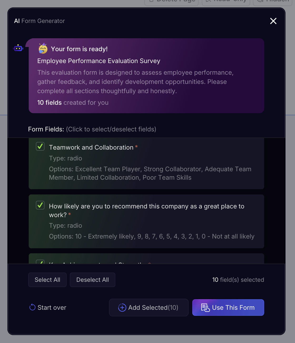Image resolution: width=295 pixels, height=343 pixels.
Task: Click the plus icon inside Add Selected button
Action: (122, 307)
